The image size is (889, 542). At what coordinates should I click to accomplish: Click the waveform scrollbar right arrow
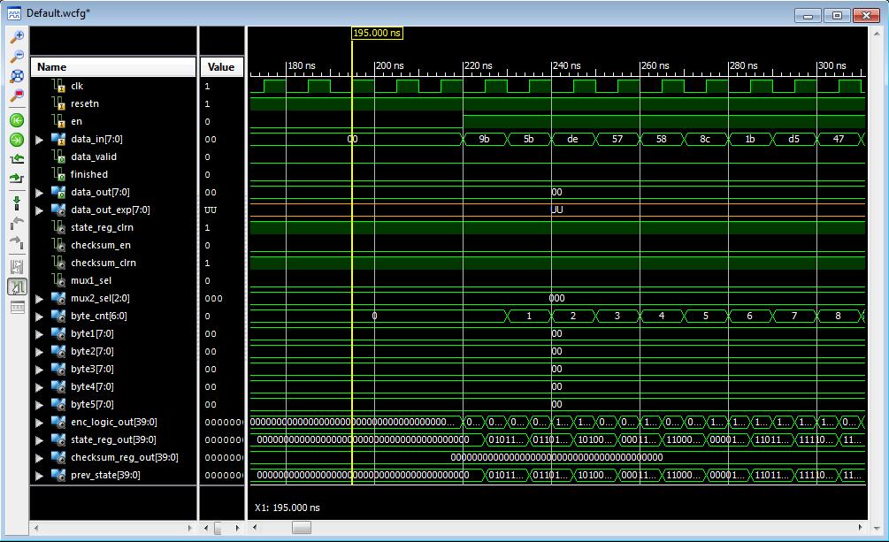tap(860, 528)
